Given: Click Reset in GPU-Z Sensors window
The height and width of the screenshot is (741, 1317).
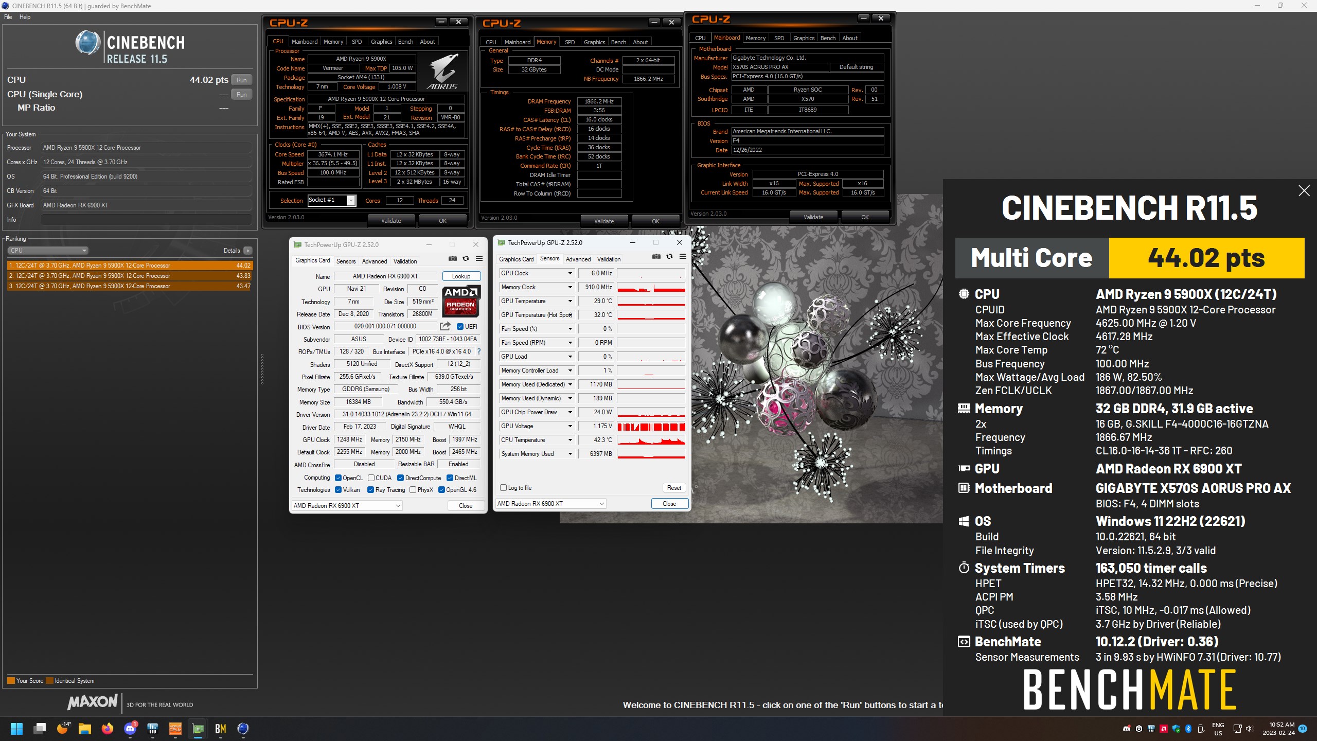Looking at the screenshot, I should (x=674, y=488).
